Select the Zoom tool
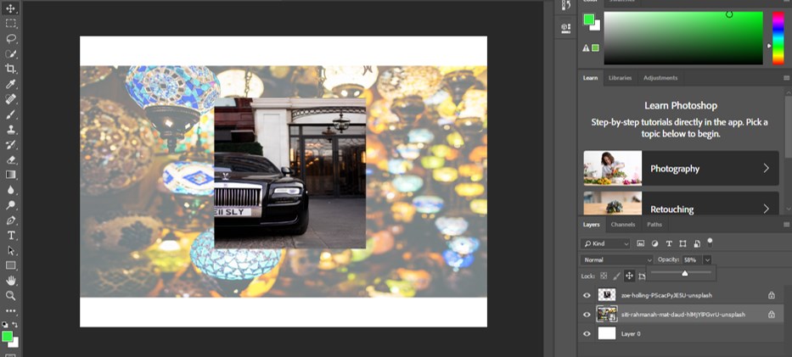This screenshot has width=792, height=357. tap(10, 295)
